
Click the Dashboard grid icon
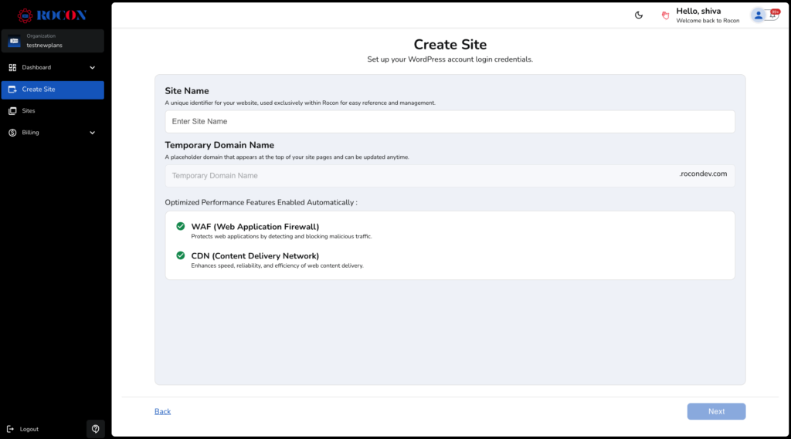12,68
